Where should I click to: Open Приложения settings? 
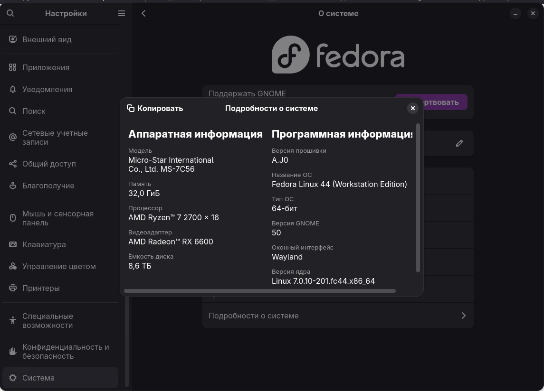point(60,67)
